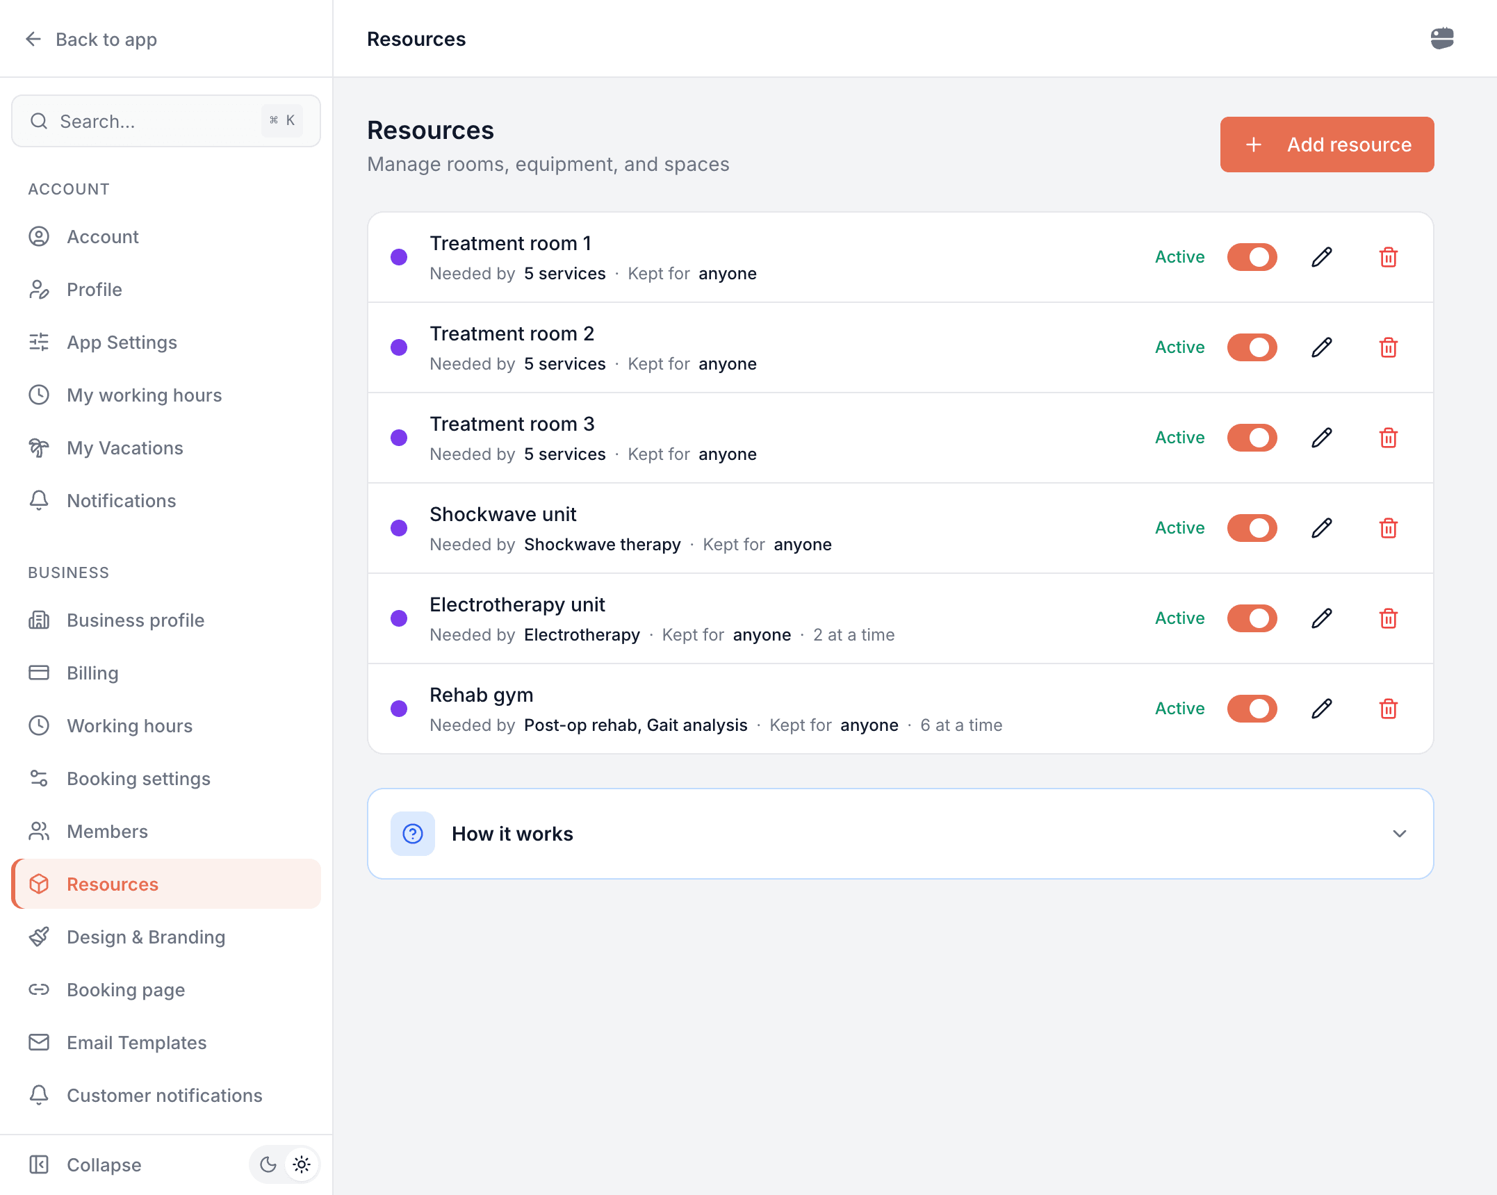The image size is (1497, 1195).
Task: Click Rehab gym purple color dot
Action: [399, 709]
